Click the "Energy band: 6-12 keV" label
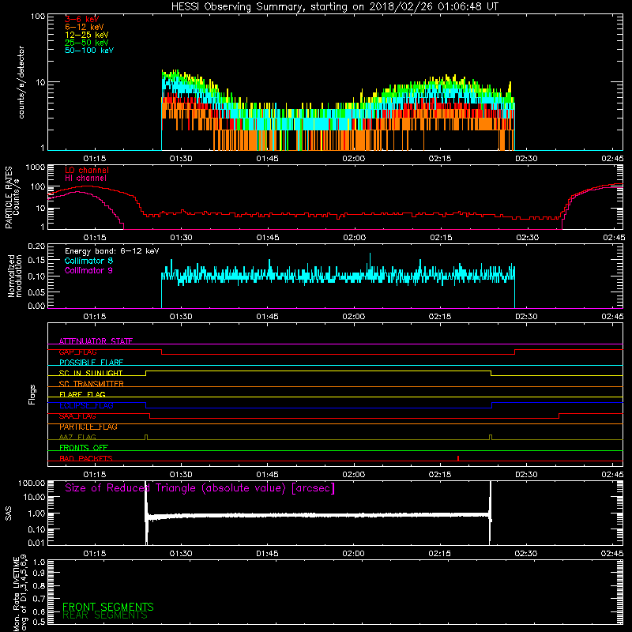The width and height of the screenshot is (632, 632). pos(111,251)
